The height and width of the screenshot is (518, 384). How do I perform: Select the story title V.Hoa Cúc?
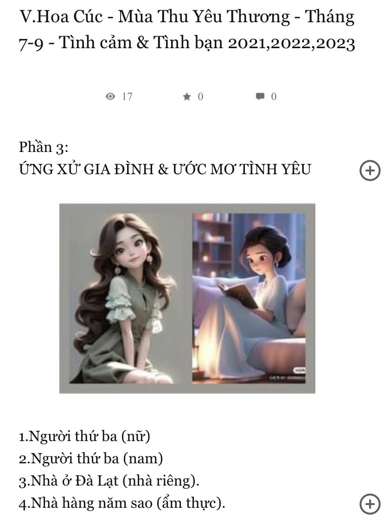coord(187,30)
